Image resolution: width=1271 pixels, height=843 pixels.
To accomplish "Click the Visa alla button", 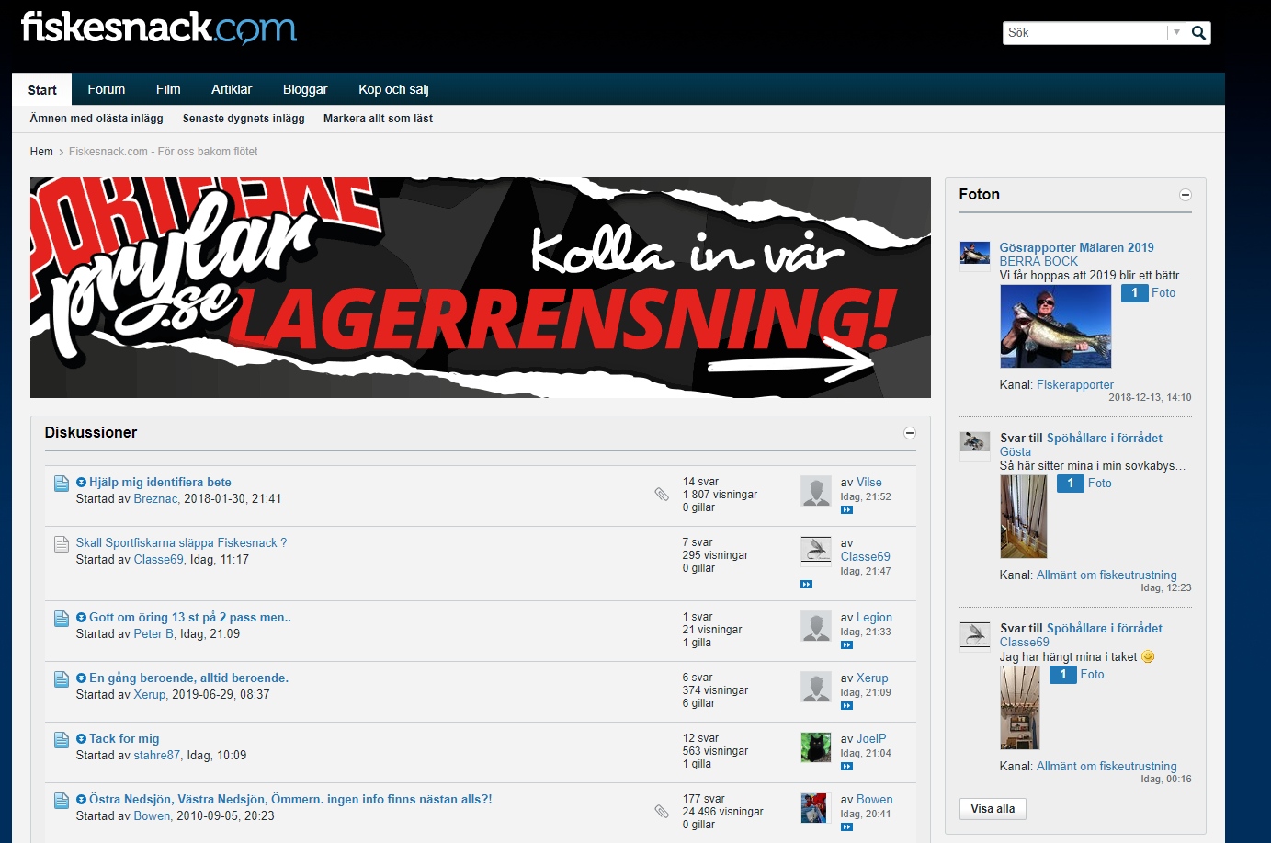I will [x=993, y=809].
